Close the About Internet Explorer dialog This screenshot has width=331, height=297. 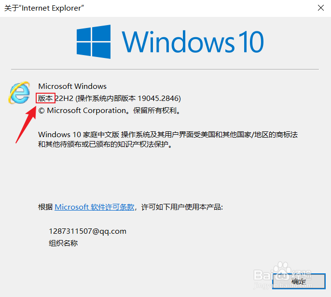pos(321,8)
